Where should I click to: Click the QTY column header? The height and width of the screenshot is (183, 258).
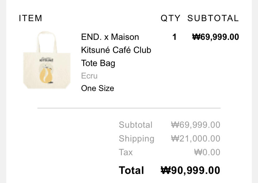[x=170, y=18]
